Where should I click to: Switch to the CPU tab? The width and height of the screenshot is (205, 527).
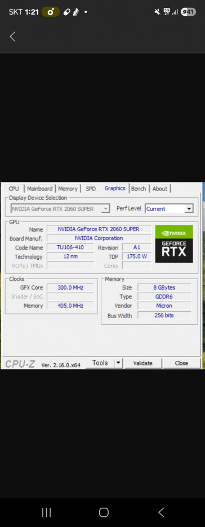[14, 189]
